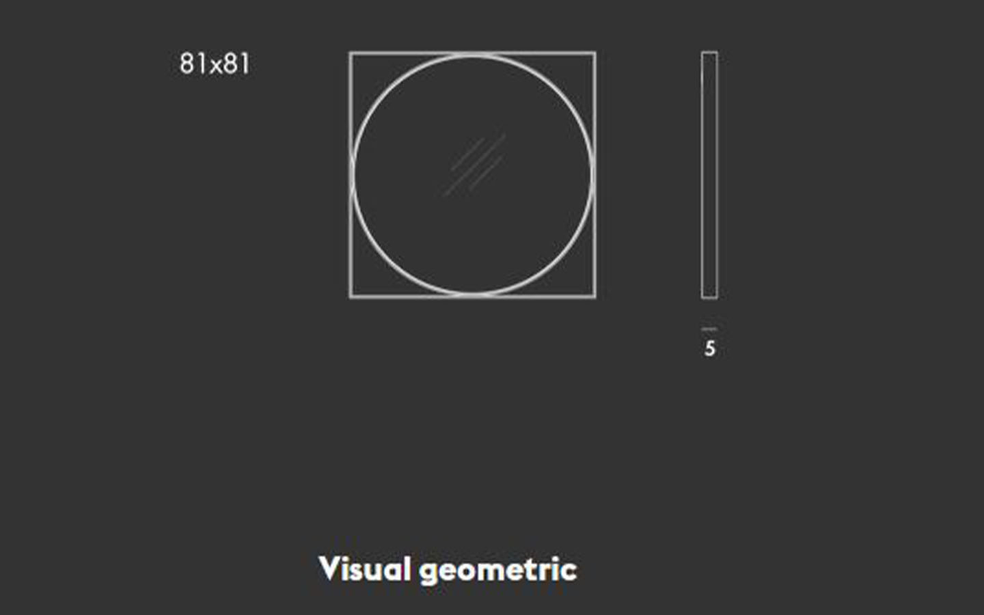984x615 pixels.
Task: Click where circle touches frame's left edge
Action: [x=352, y=175]
